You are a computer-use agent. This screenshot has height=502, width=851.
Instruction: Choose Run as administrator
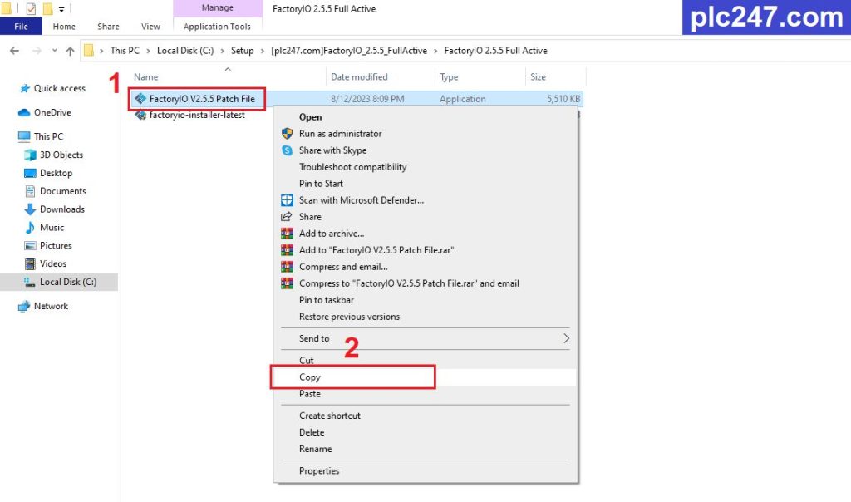click(425, 134)
